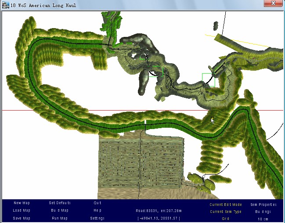285x223 pixels.
Task: Change the Buildings item type value
Action: (x=263, y=212)
